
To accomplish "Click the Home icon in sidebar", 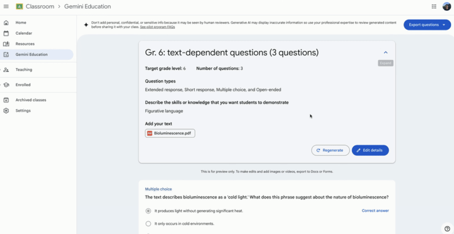I will [6, 23].
